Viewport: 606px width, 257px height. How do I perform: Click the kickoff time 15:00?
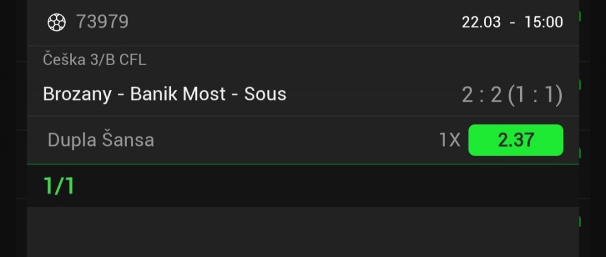(x=542, y=23)
